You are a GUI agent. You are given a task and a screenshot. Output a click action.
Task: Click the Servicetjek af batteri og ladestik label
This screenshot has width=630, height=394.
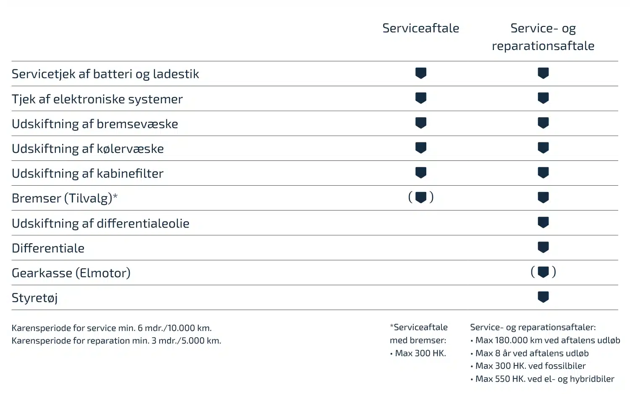pos(105,74)
